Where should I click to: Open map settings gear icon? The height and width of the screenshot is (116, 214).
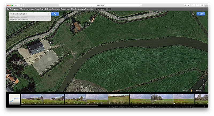[x=187, y=91]
